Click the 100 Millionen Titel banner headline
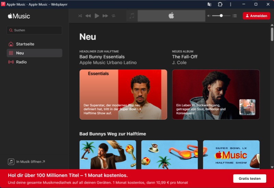The width and height of the screenshot is (274, 188). click(x=68, y=175)
